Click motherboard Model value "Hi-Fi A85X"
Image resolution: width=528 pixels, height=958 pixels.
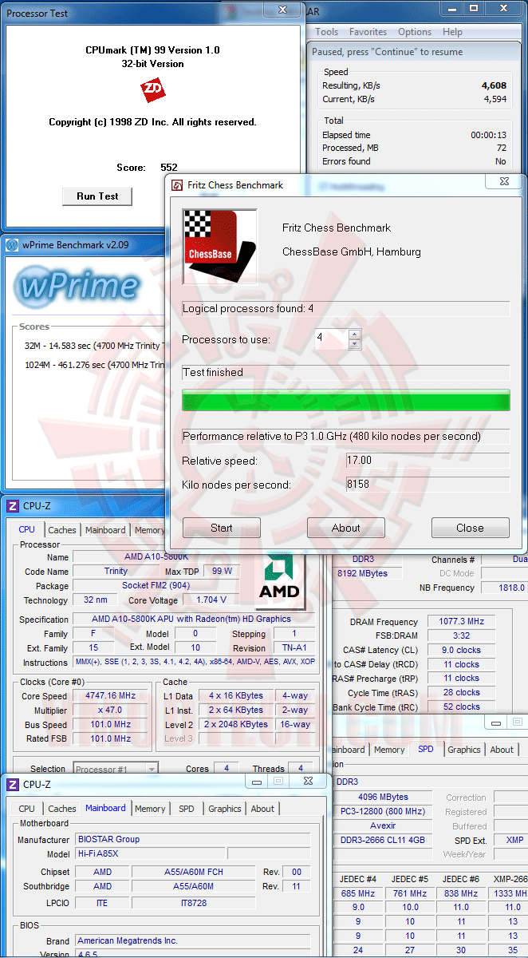[150, 853]
